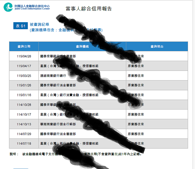Select date cell 114/10/17
Image resolution: width=195 pixels, height=169 pixels.
click(x=24, y=114)
